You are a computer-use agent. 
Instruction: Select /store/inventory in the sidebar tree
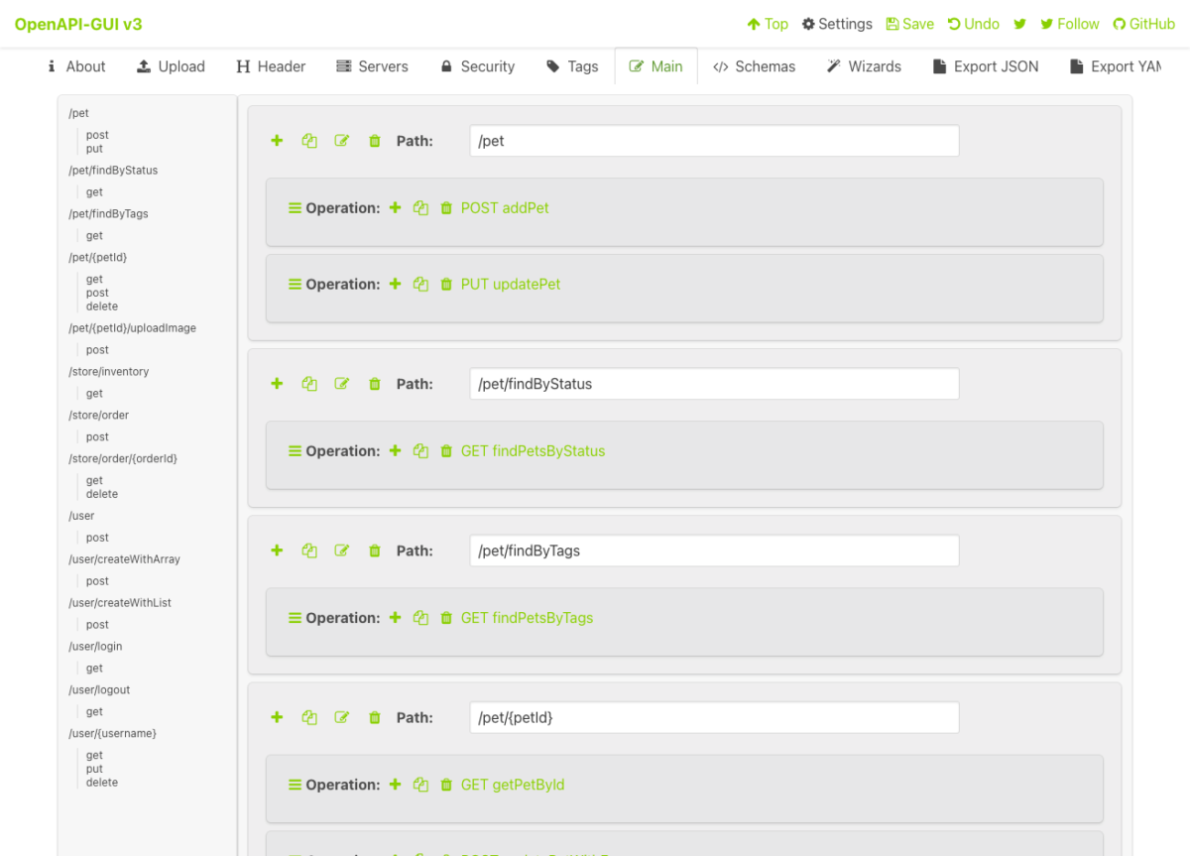pos(109,372)
